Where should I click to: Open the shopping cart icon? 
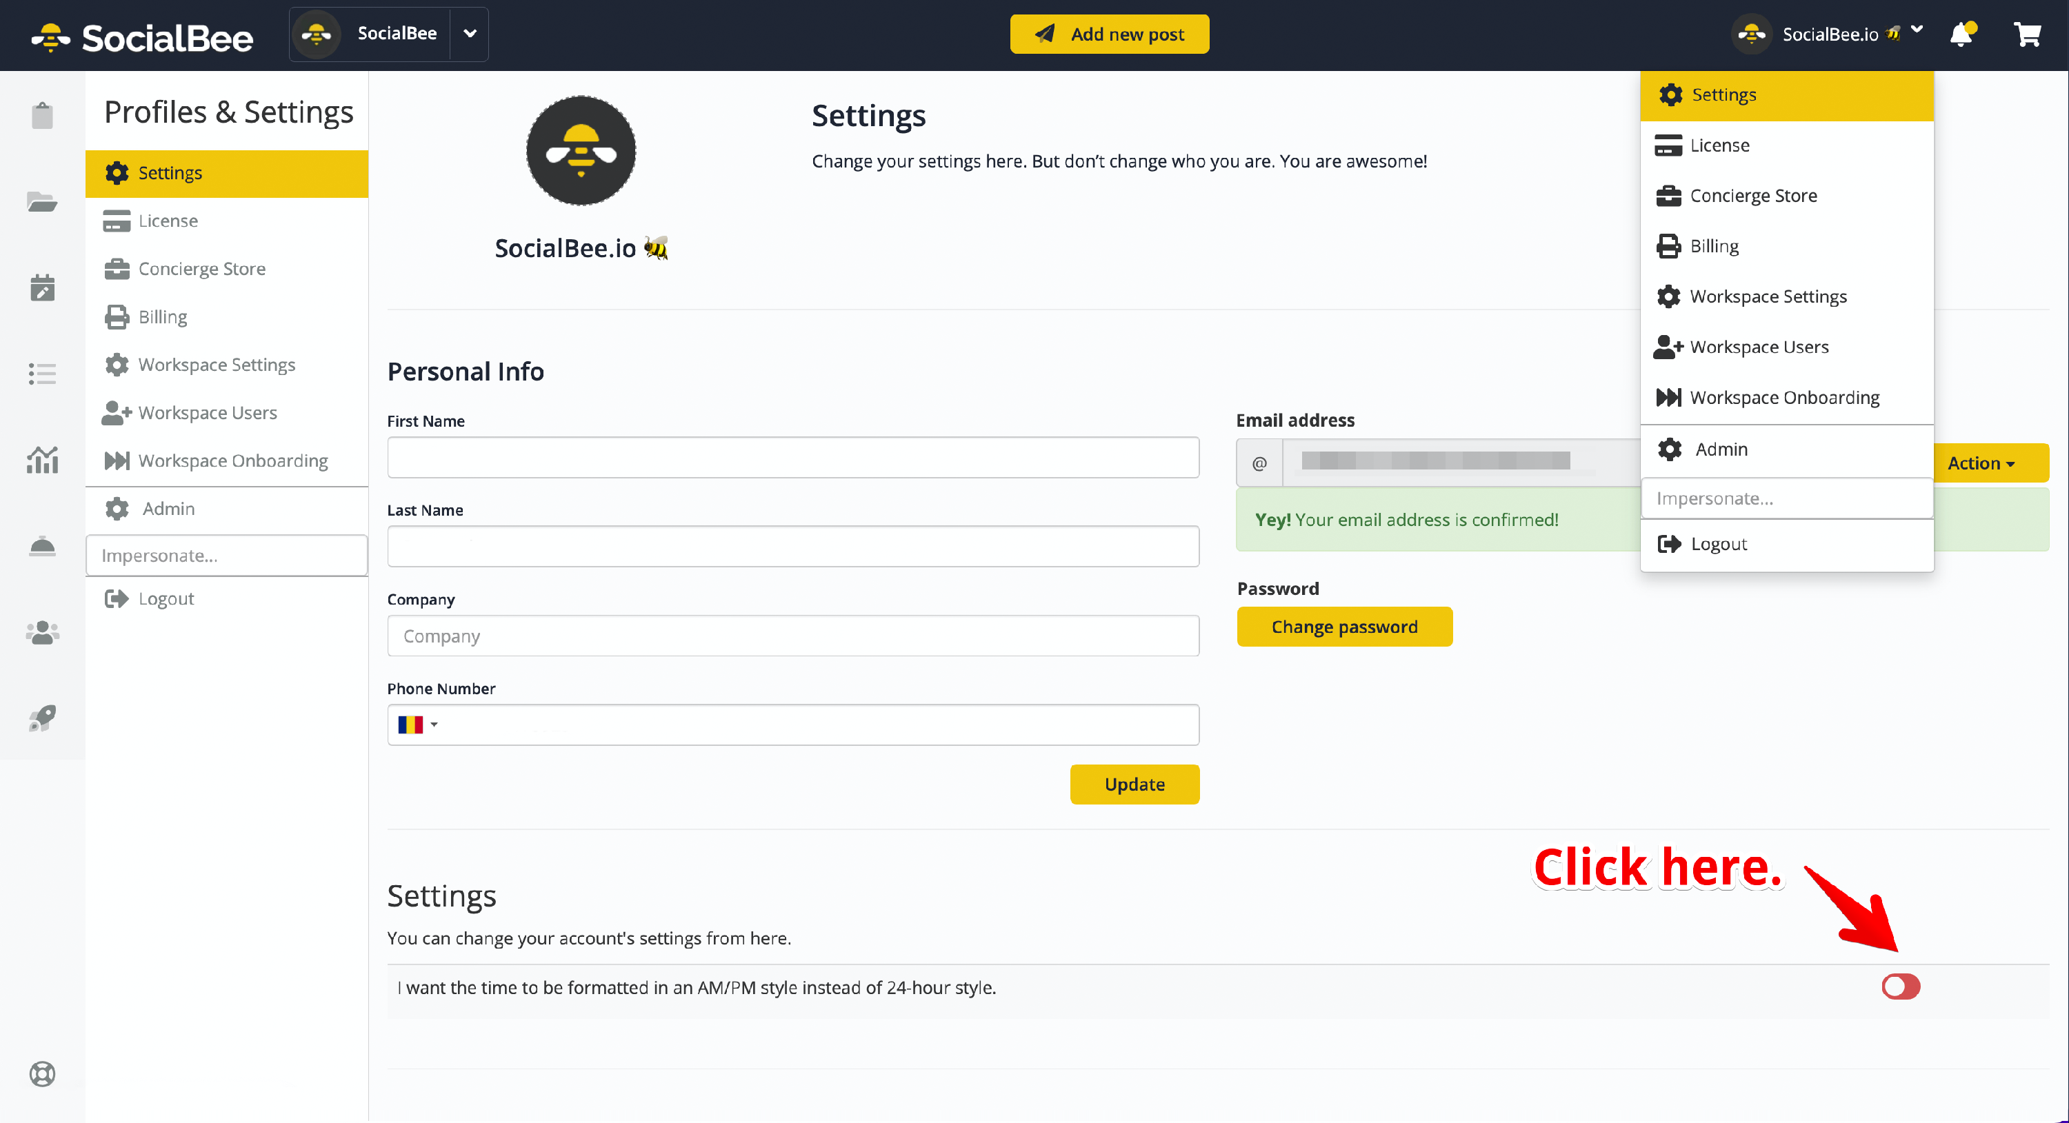pos(2027,34)
